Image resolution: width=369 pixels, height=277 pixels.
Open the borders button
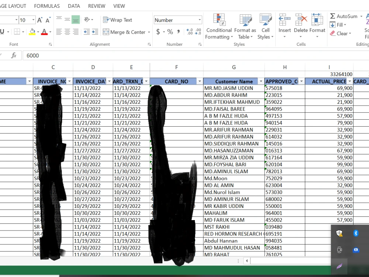click(x=17, y=31)
